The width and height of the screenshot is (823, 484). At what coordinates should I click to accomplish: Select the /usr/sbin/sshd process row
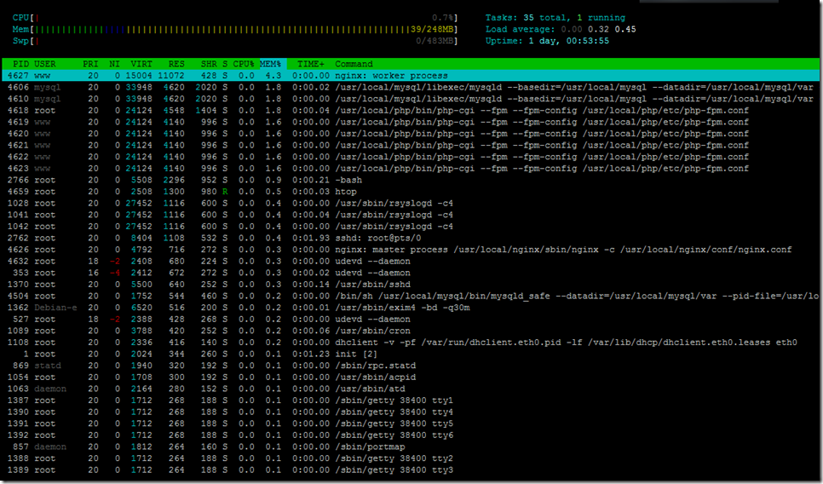tap(411, 284)
